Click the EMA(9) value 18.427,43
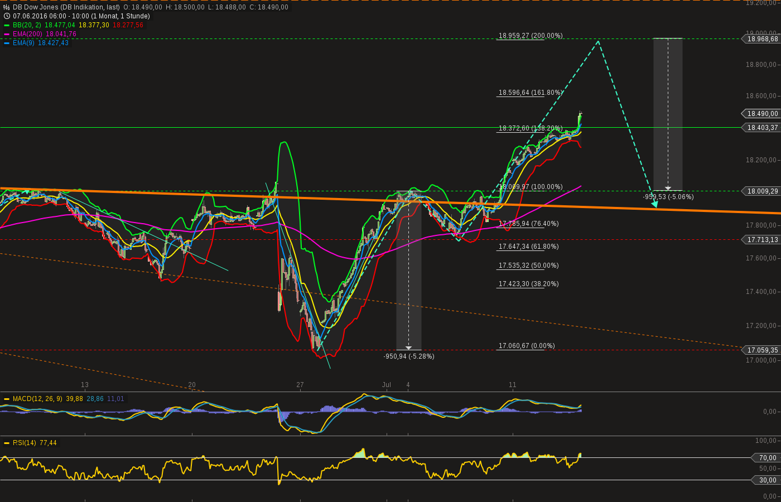Image resolution: width=781 pixels, height=502 pixels. pyautogui.click(x=53, y=43)
